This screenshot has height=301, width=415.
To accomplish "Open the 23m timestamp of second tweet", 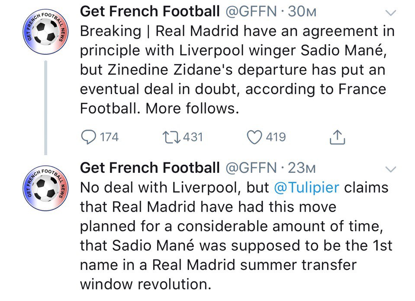I will (x=302, y=168).
